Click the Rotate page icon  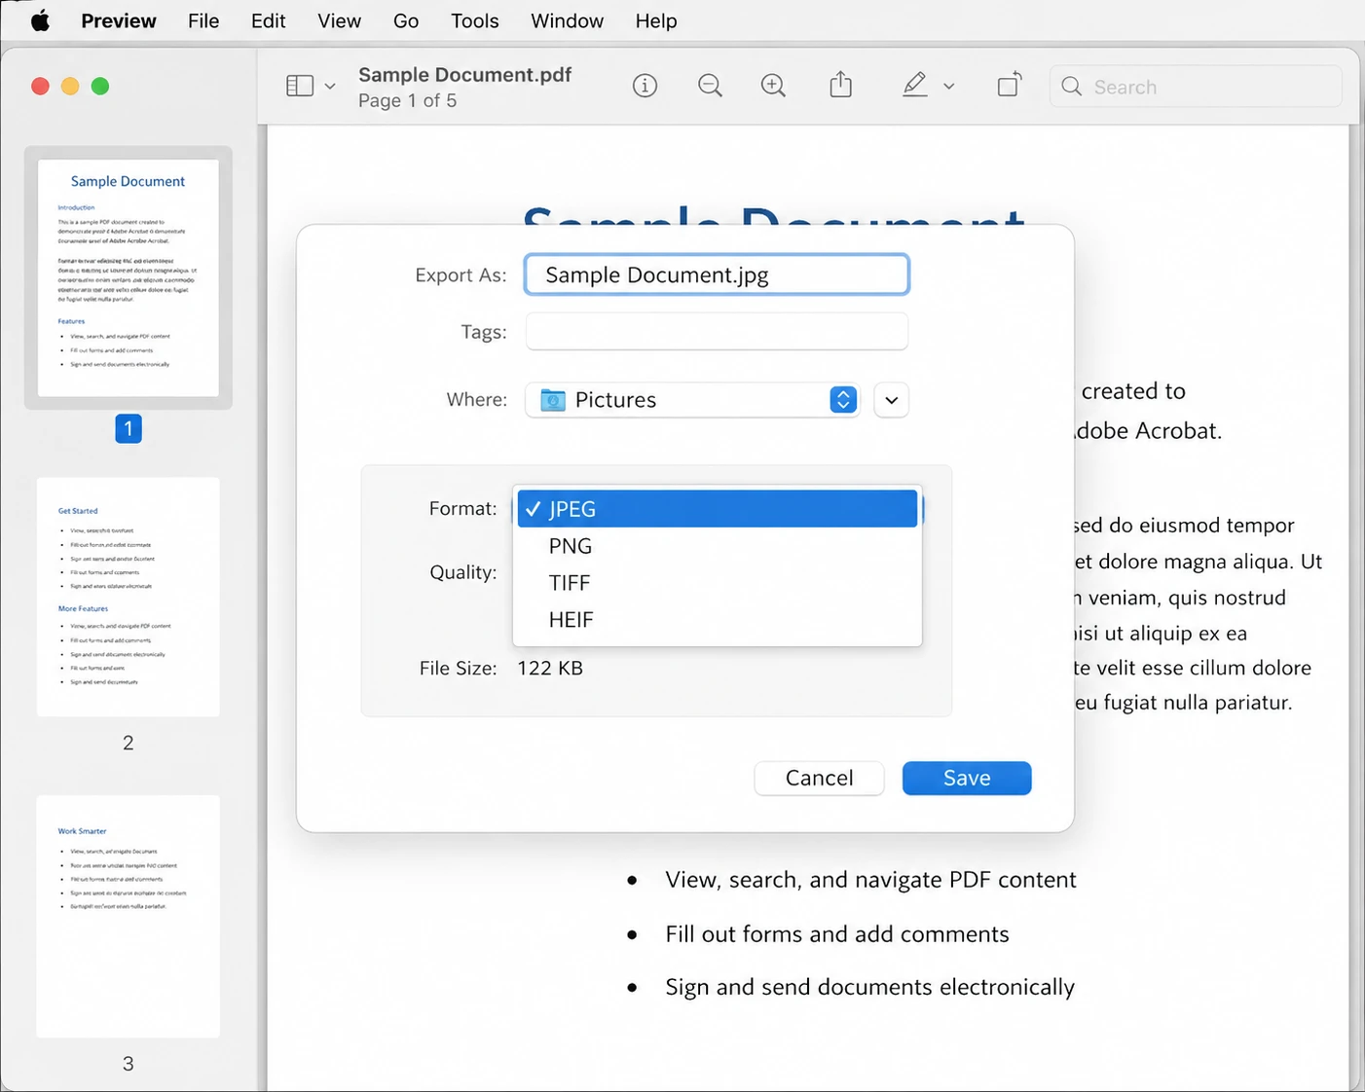(x=1010, y=85)
